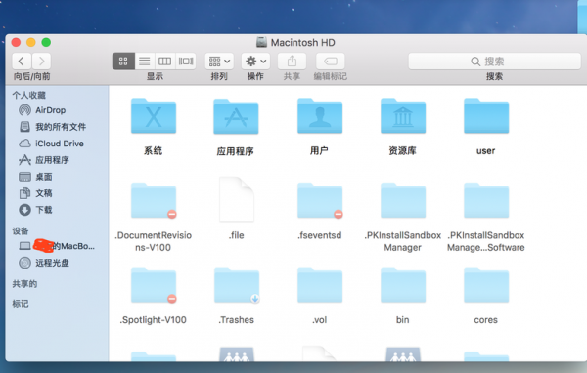Viewport: 587px width, 373px height.
Task: Switch to column view
Action: click(164, 61)
